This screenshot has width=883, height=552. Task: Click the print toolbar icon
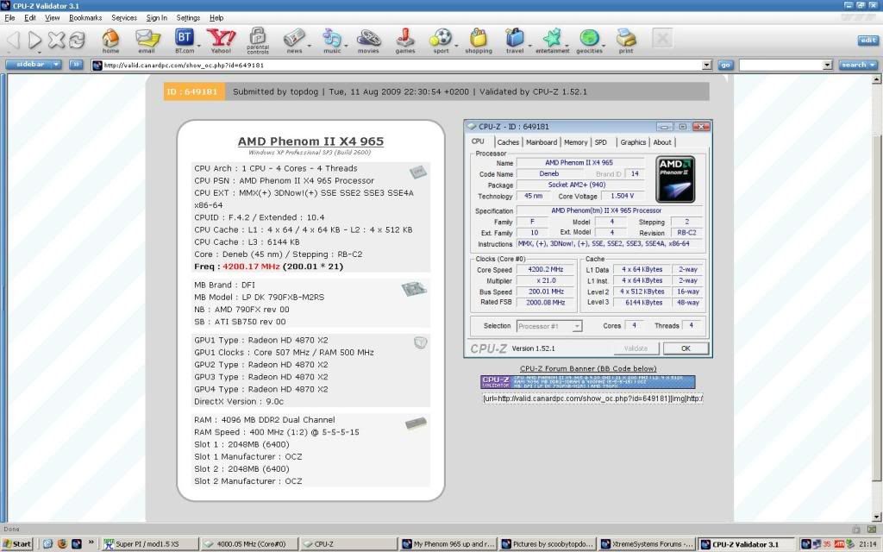click(x=626, y=41)
